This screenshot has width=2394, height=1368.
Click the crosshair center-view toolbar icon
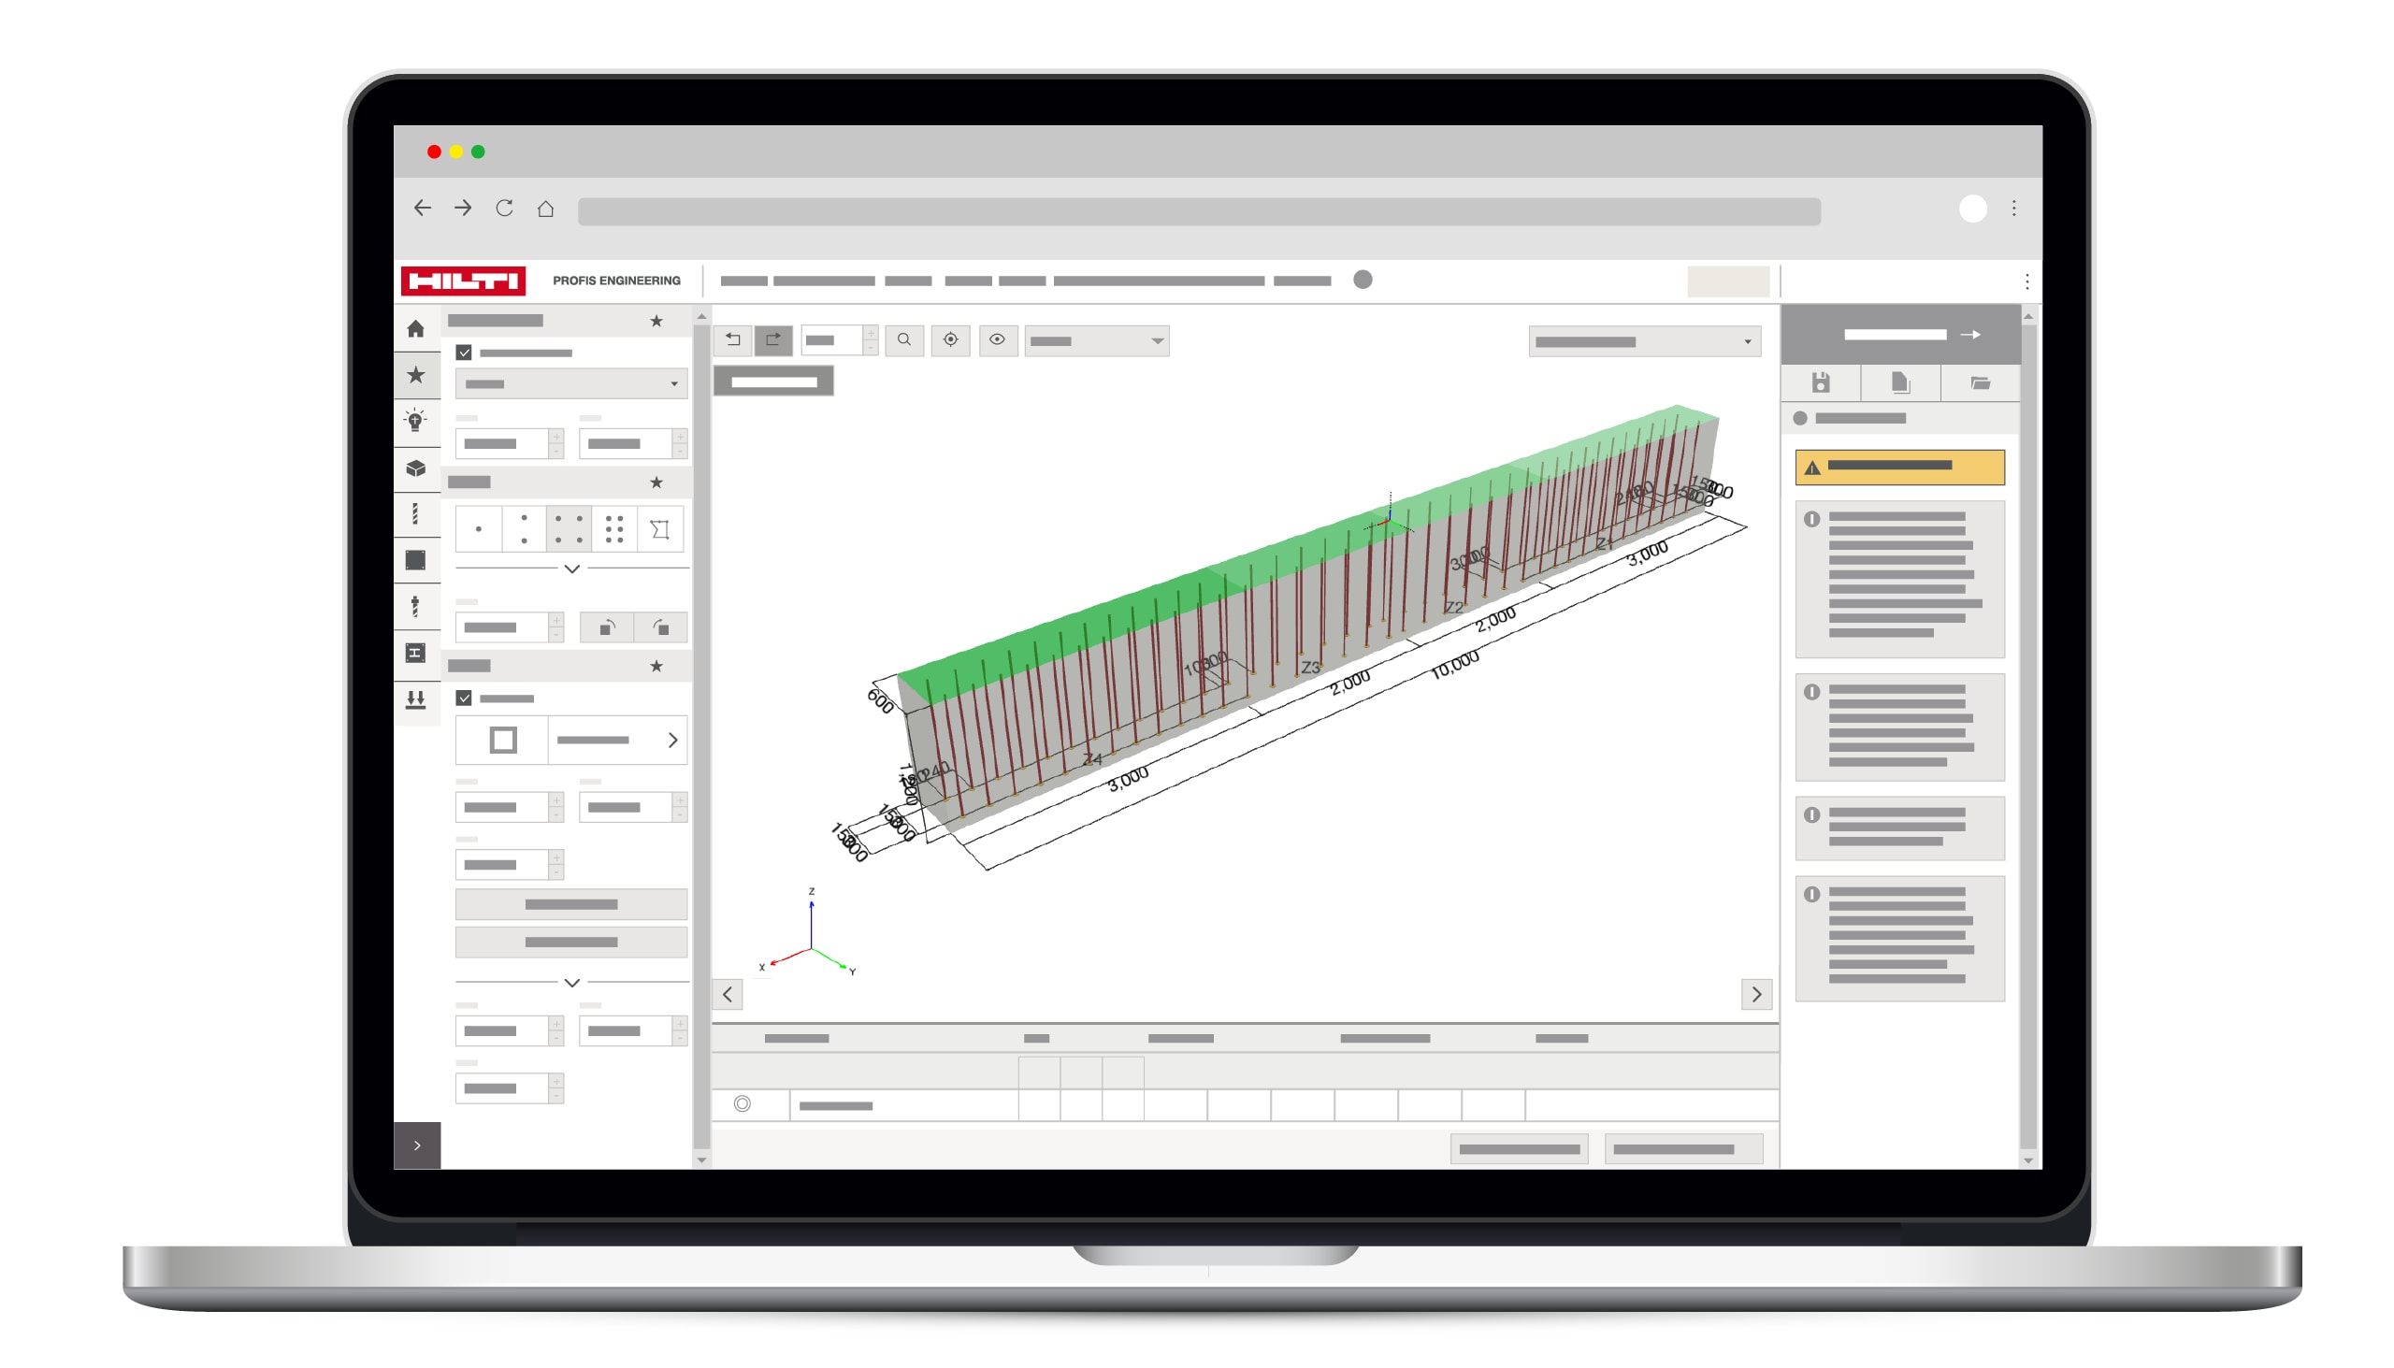pyautogui.click(x=953, y=341)
